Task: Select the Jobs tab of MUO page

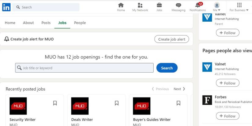Action: pos(62,23)
